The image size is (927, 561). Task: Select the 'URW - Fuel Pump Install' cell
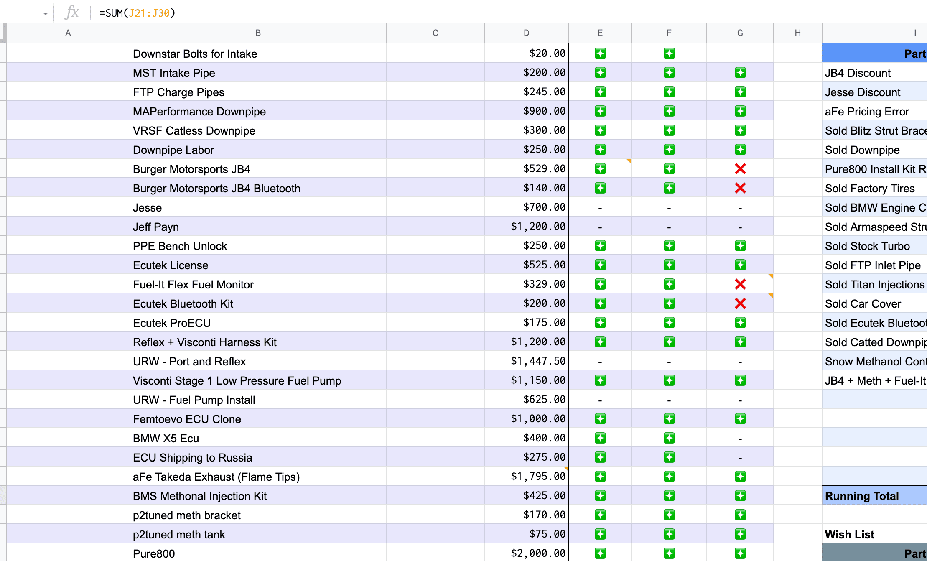[x=258, y=400]
